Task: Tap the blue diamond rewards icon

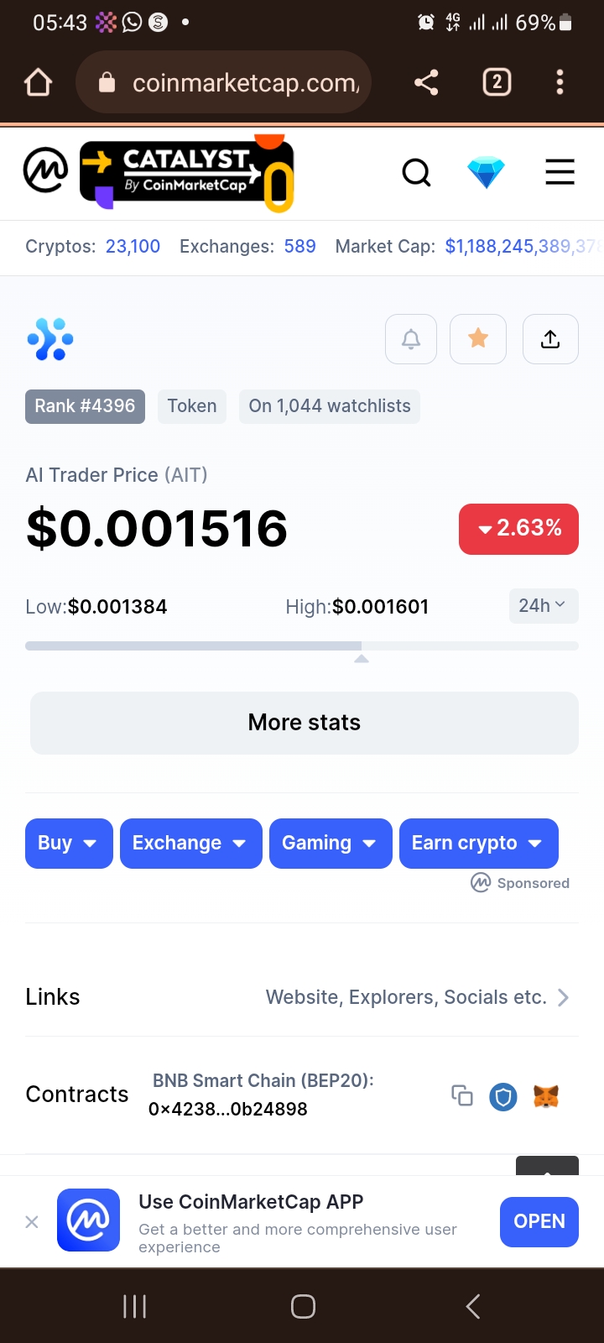Action: pyautogui.click(x=486, y=173)
